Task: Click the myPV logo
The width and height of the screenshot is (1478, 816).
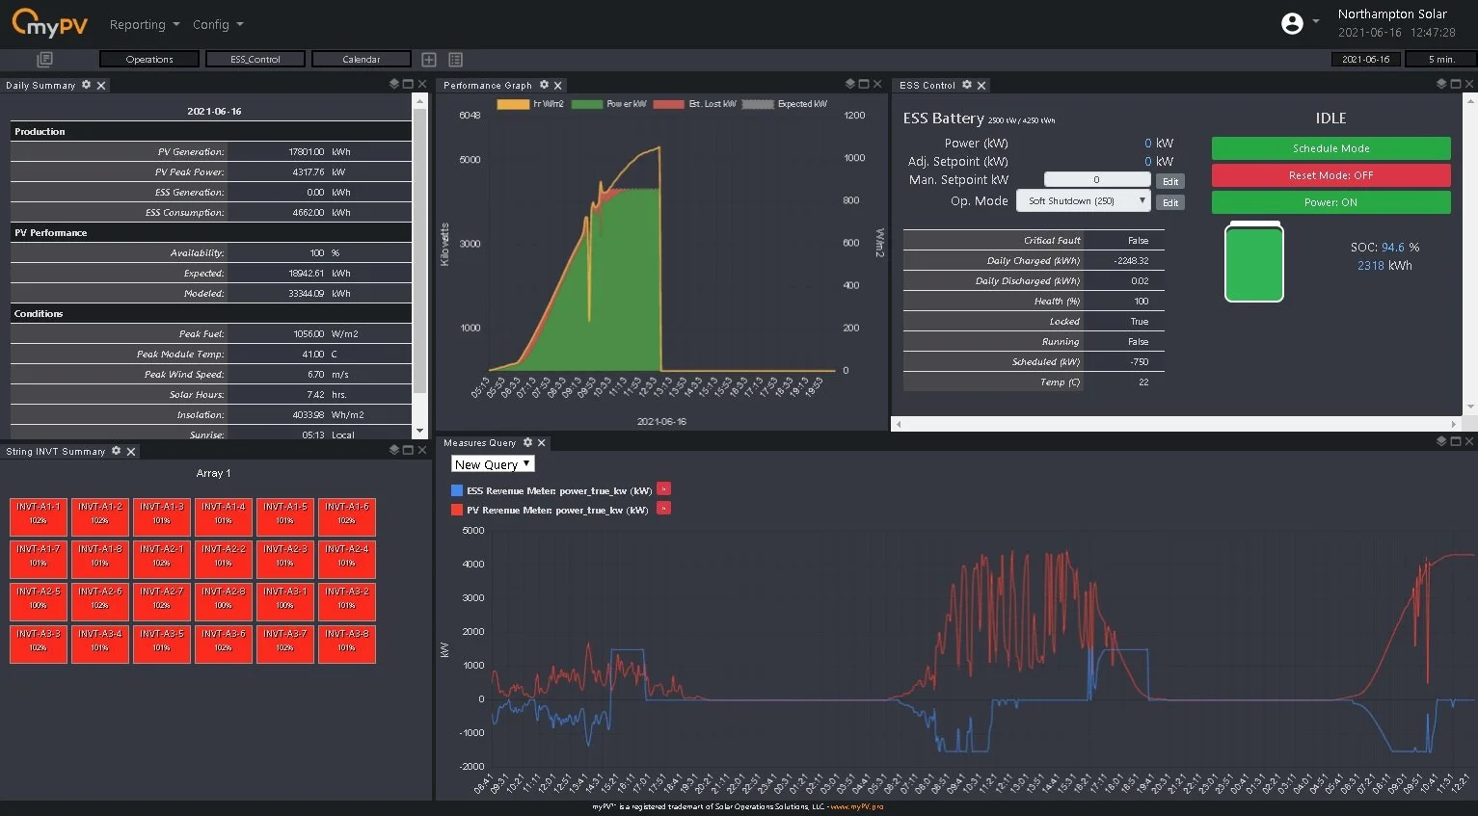Action: pyautogui.click(x=49, y=23)
